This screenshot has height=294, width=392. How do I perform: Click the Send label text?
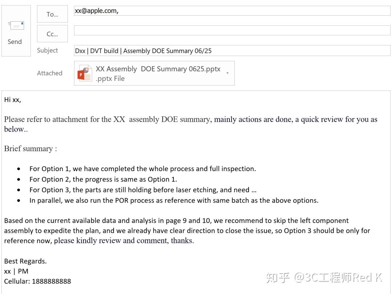[15, 42]
